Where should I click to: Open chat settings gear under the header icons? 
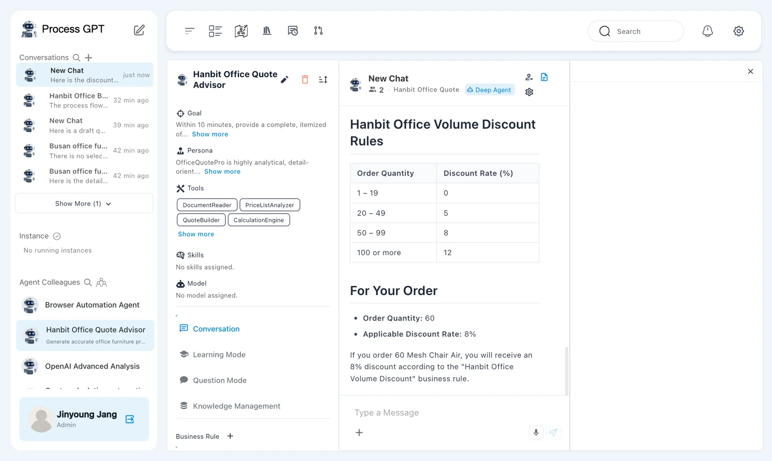tap(529, 92)
